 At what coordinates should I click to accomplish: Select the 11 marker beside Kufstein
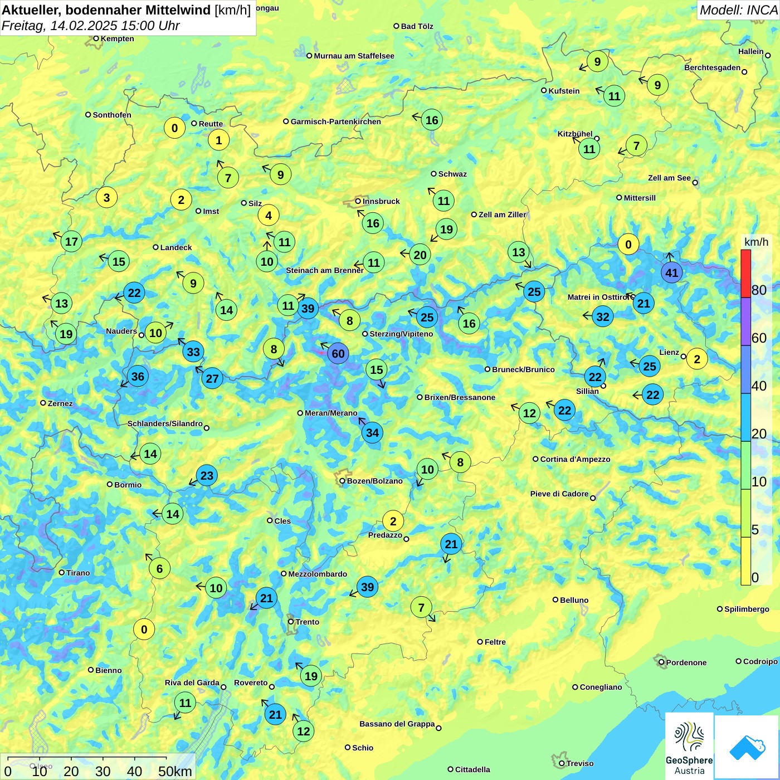coord(614,96)
